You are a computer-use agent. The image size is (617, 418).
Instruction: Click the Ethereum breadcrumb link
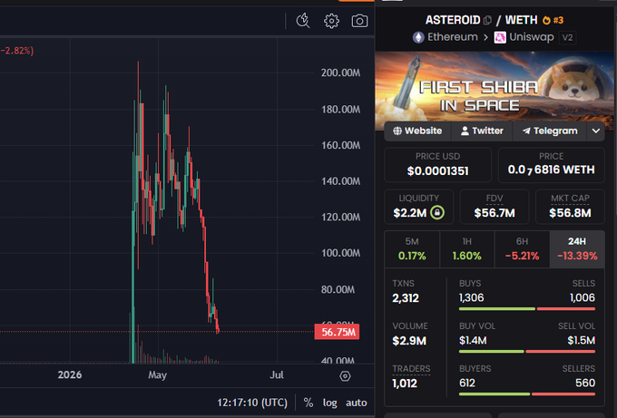(x=453, y=37)
